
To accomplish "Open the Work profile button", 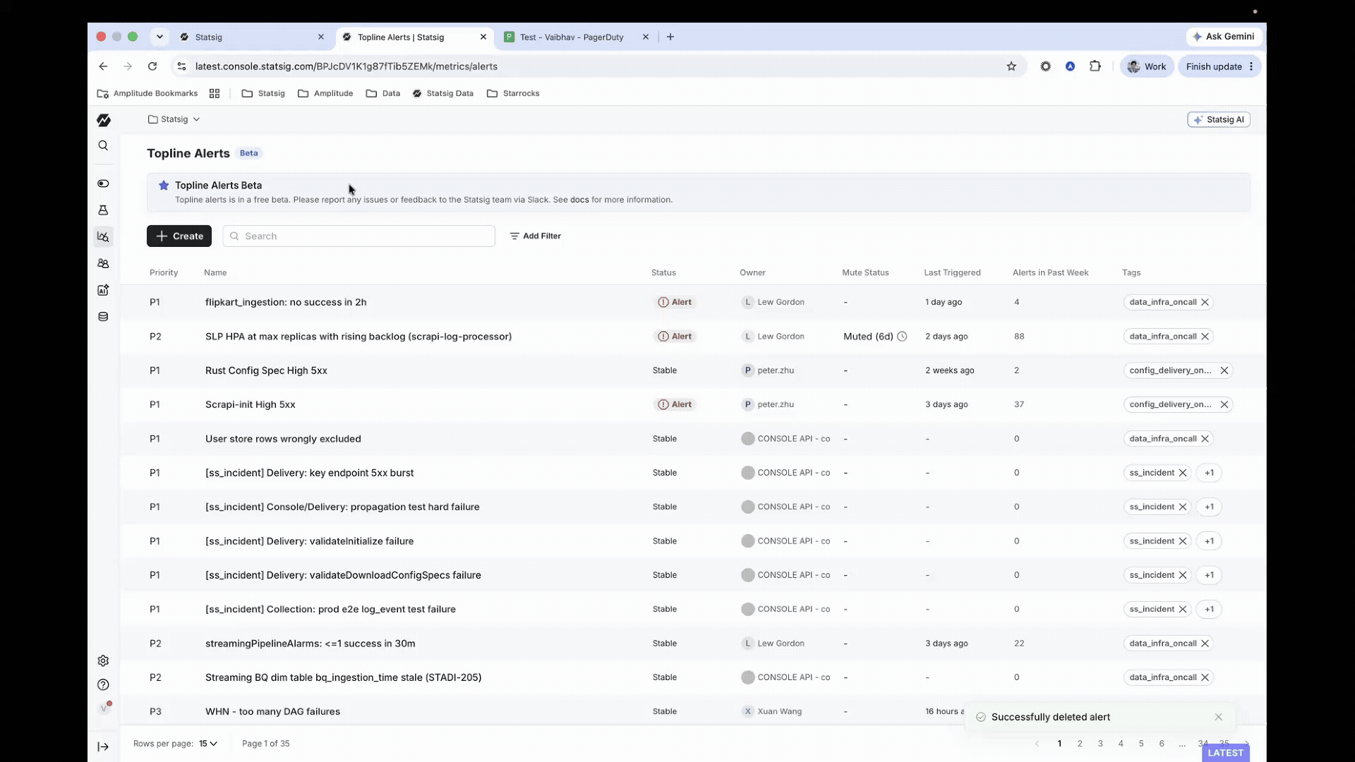I will pyautogui.click(x=1147, y=66).
